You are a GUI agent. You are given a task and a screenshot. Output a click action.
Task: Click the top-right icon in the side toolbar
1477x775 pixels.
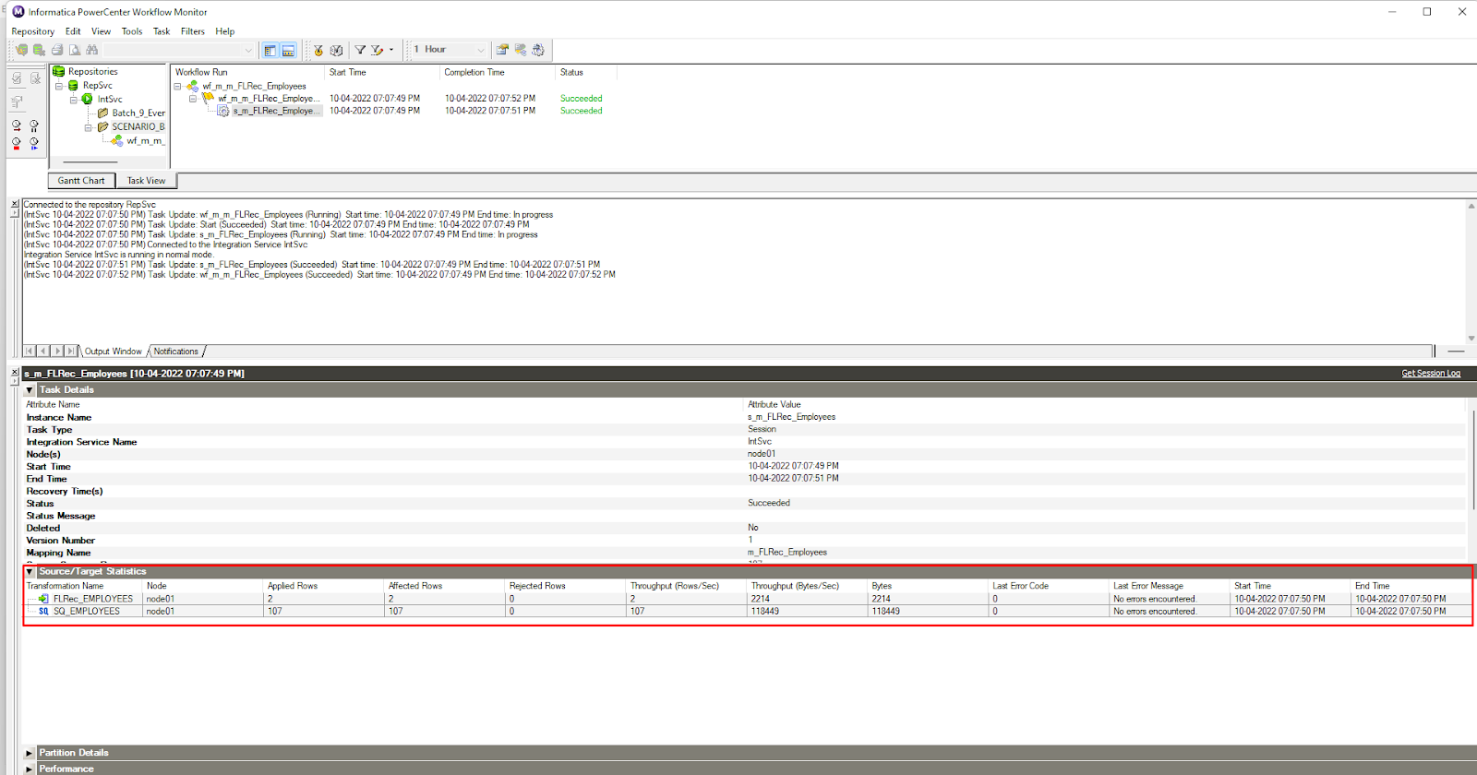coord(35,78)
